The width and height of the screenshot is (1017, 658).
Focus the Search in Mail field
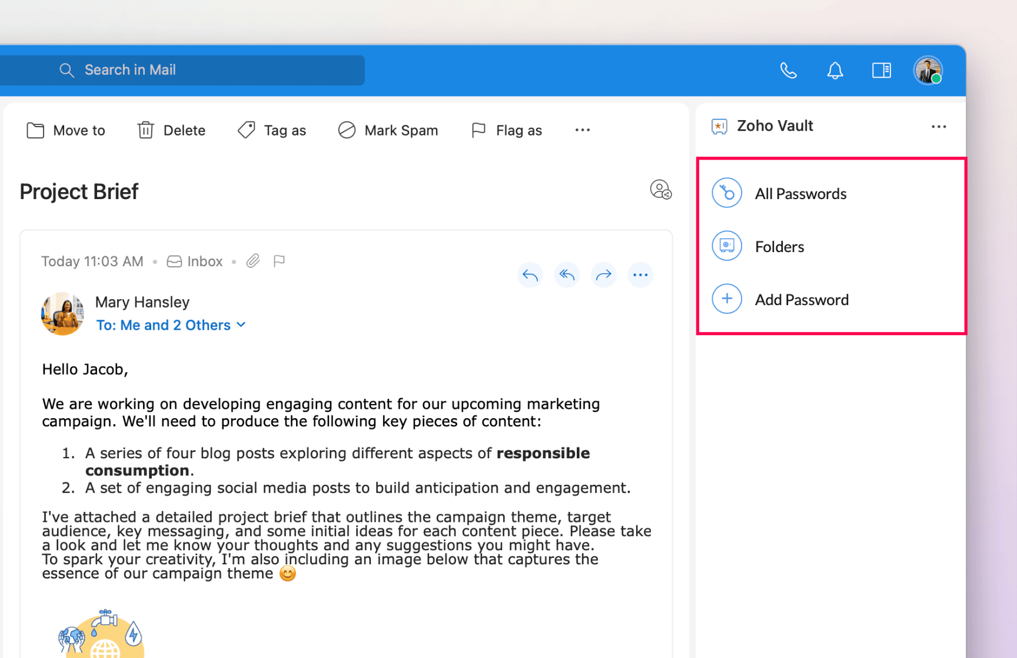(182, 70)
